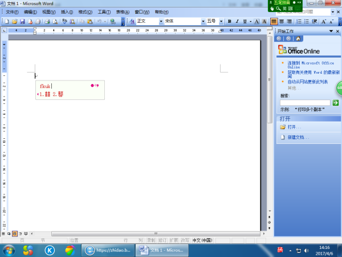The height and width of the screenshot is (257, 342).
Task: Click the ruler tab selector button
Action: [x=4, y=30]
